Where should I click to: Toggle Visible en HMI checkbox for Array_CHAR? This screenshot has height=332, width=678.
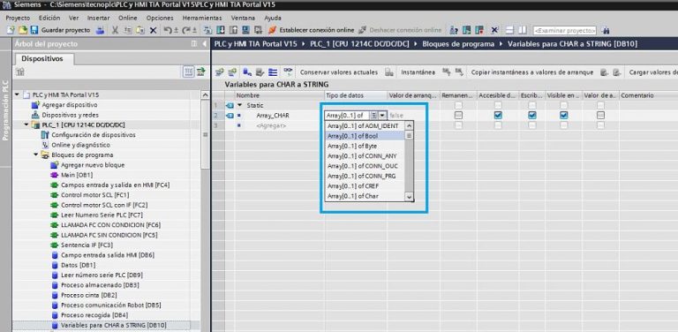pyautogui.click(x=563, y=116)
